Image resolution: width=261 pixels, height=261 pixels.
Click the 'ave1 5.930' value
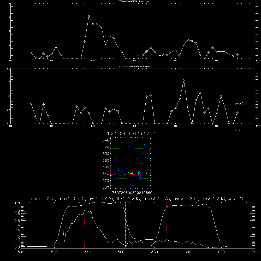click(100, 199)
